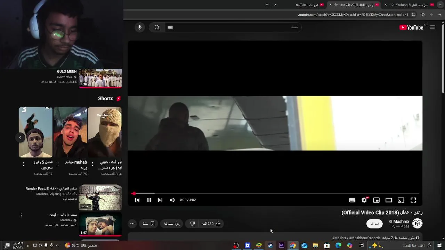Viewport: 445px width, 250px height.
Task: Open the Mashrex channel name link
Action: click(x=401, y=222)
